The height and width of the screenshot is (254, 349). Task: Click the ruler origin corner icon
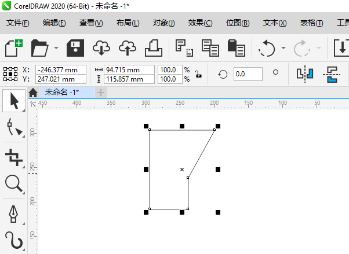[x=33, y=104]
